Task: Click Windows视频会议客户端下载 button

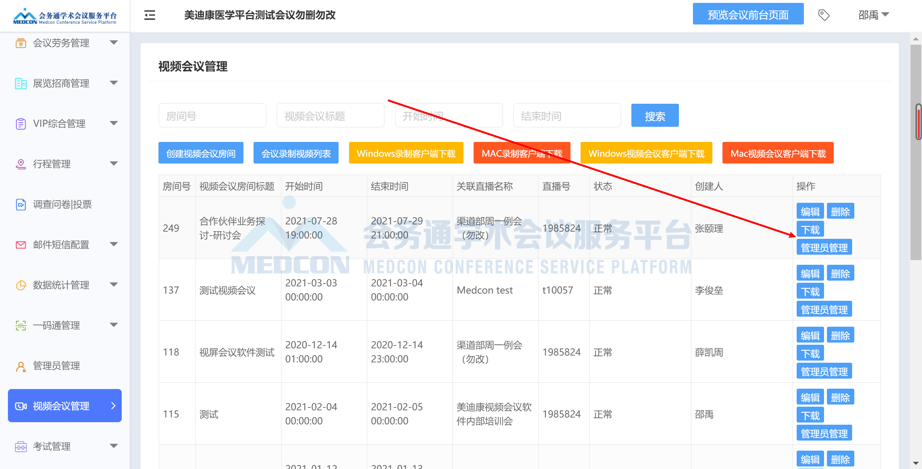Action: (x=646, y=153)
